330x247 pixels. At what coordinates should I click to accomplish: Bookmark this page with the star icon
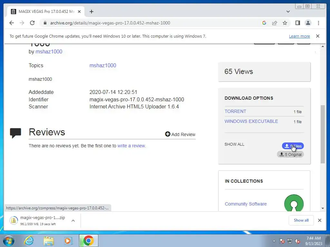[285, 23]
